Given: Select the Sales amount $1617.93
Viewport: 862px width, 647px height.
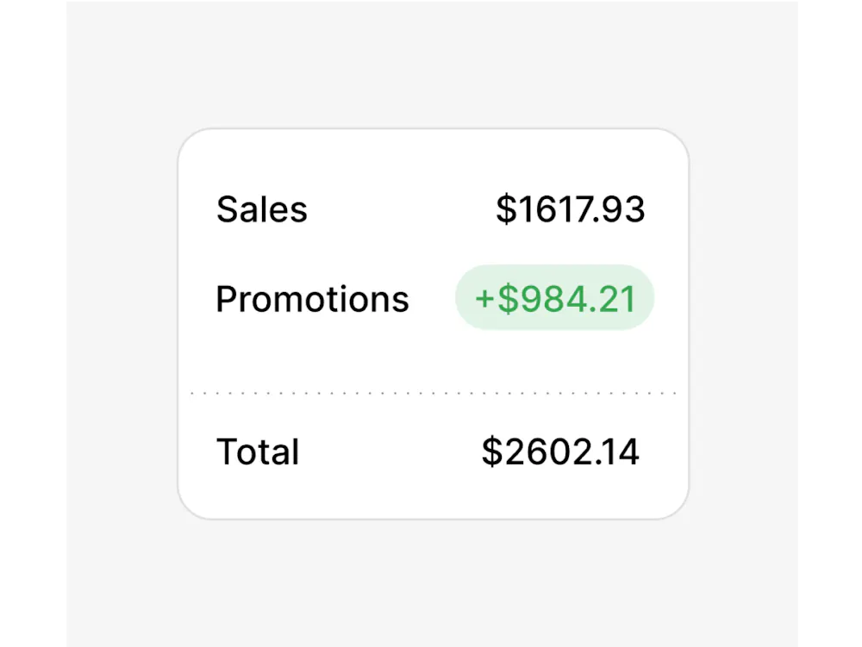Looking at the screenshot, I should [571, 208].
